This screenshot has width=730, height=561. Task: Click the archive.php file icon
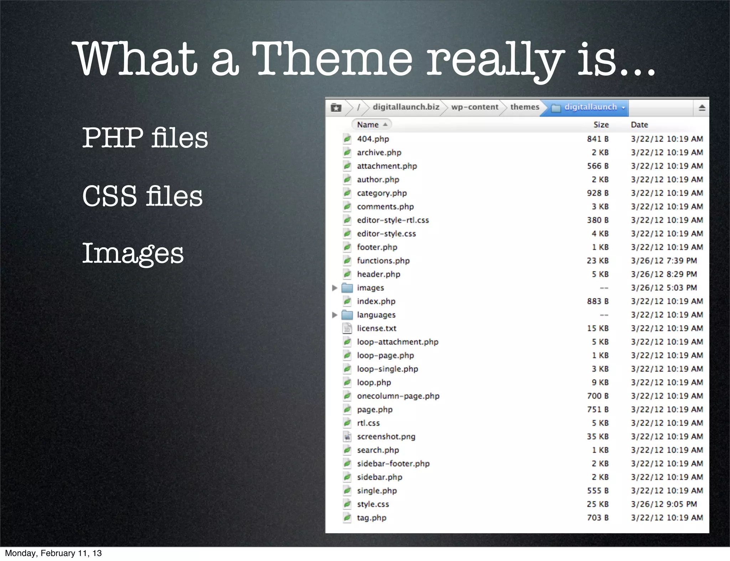point(347,152)
